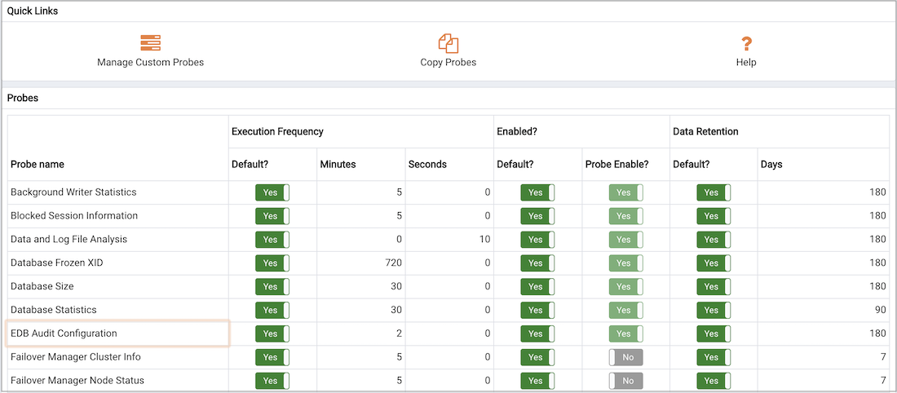Toggle Execution Frequency Default for Background Writer Statistics
This screenshot has height=393, width=897.
point(272,192)
